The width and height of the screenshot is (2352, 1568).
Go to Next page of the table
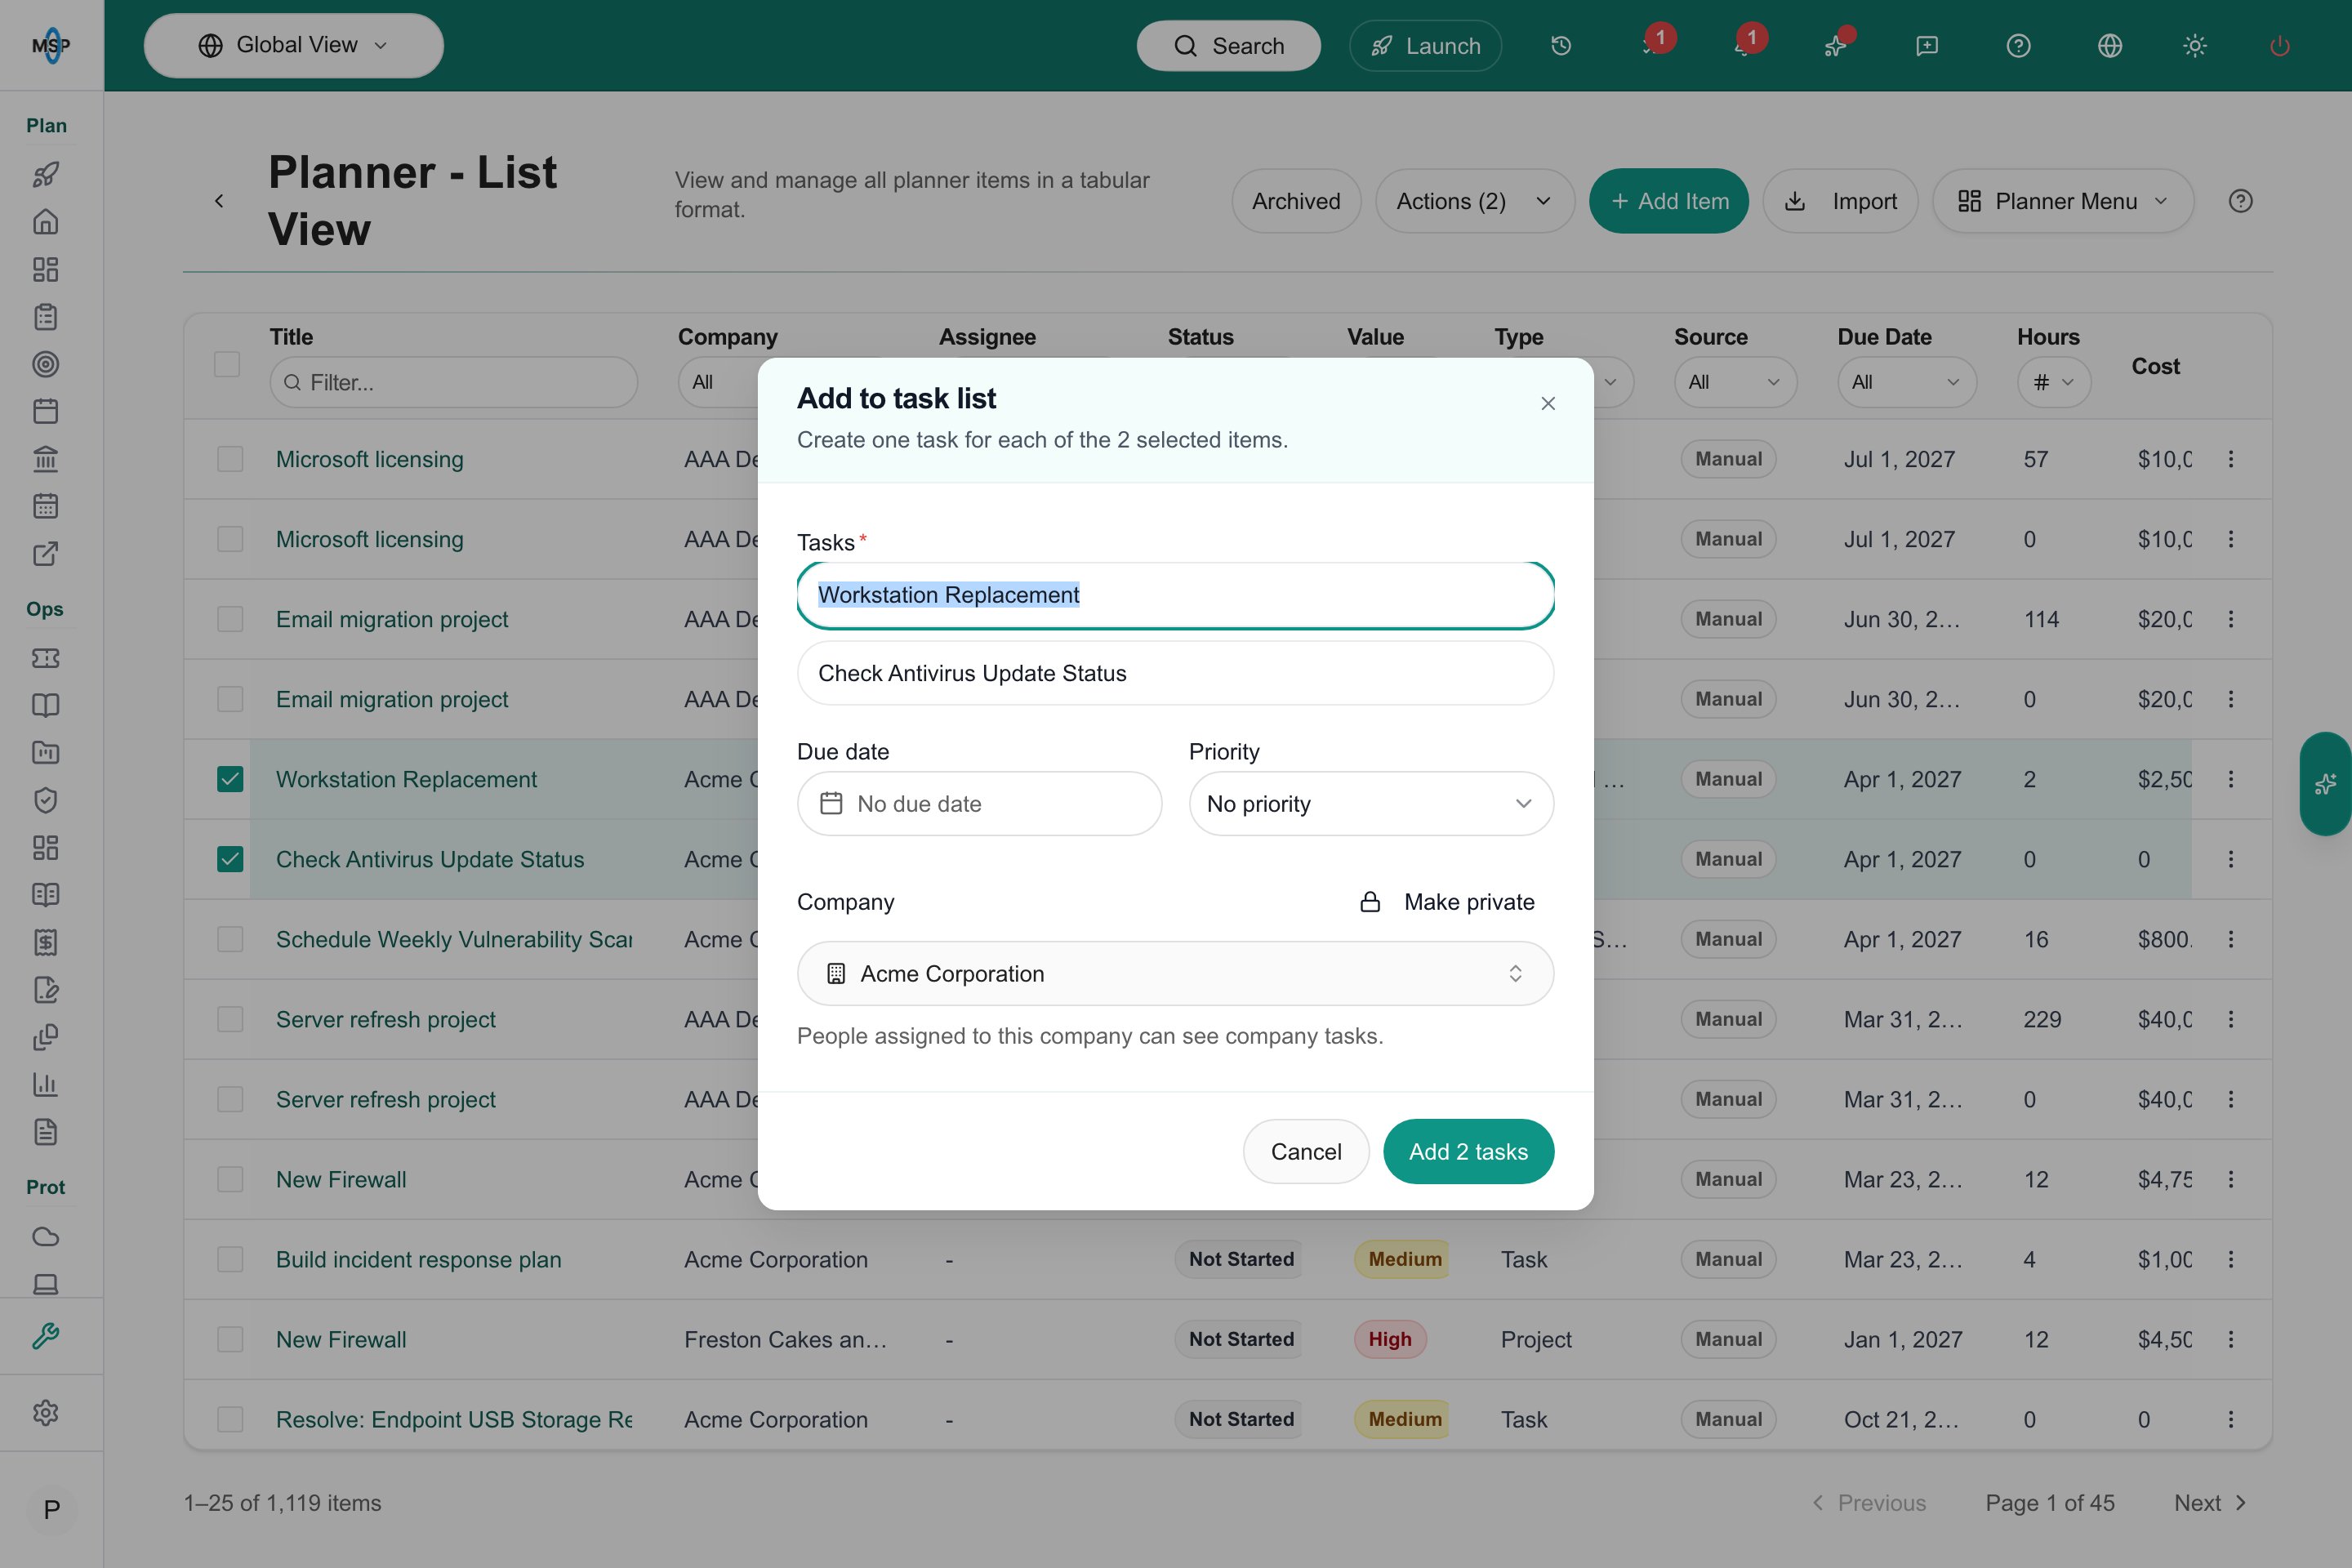[x=2211, y=1503]
